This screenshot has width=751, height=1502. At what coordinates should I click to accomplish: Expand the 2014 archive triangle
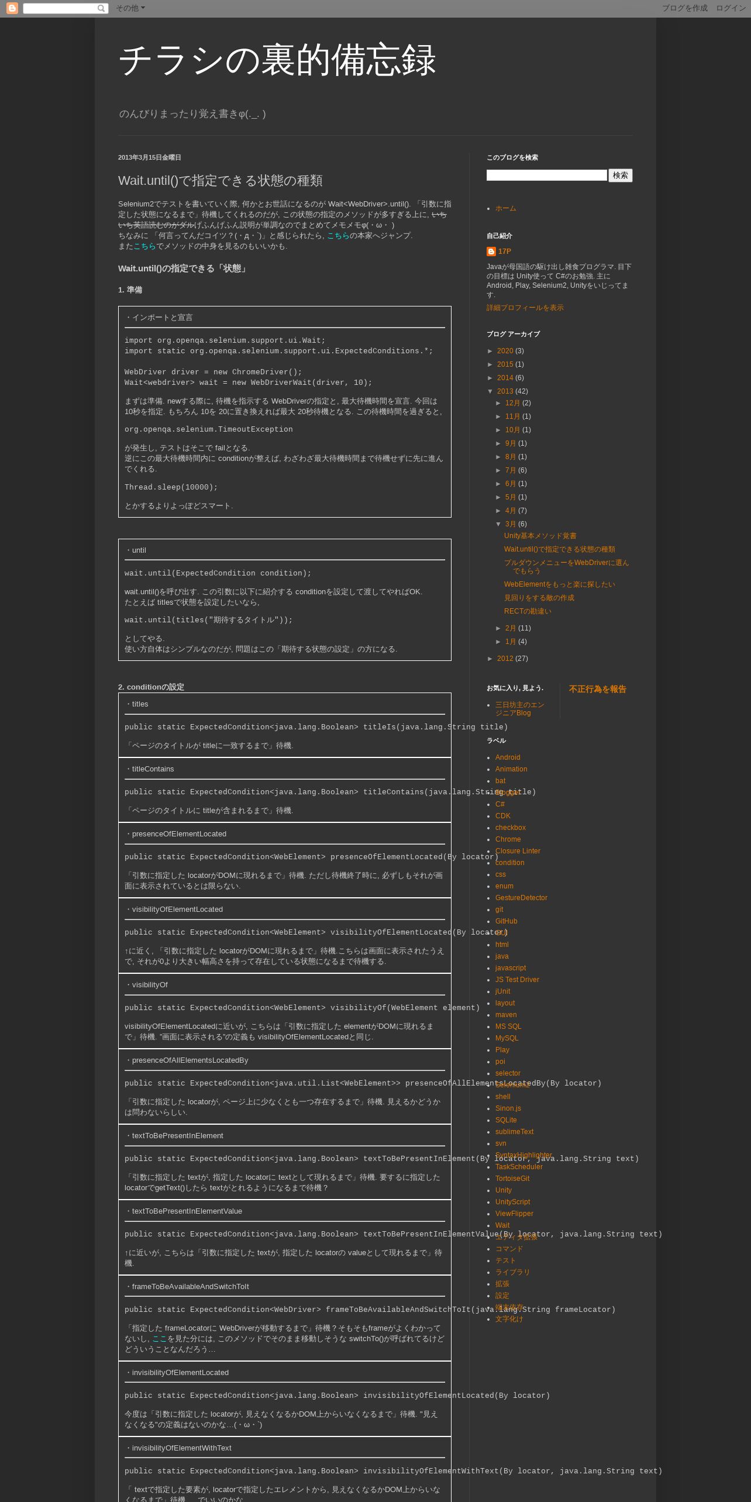(491, 378)
